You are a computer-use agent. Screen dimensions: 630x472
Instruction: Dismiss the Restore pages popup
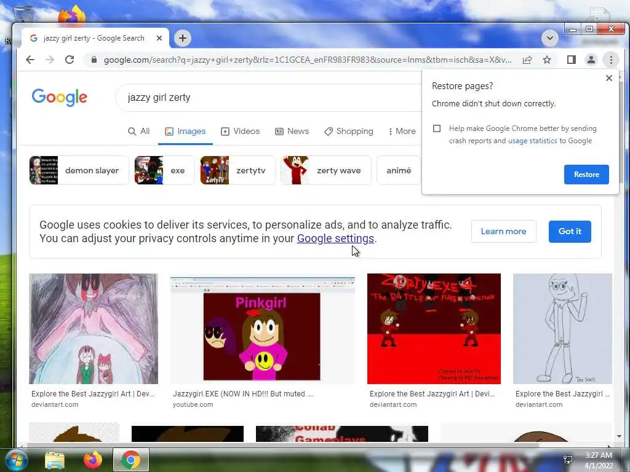coord(608,78)
